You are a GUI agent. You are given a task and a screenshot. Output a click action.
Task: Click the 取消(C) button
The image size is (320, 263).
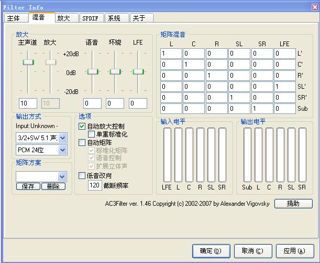[x=253, y=251]
